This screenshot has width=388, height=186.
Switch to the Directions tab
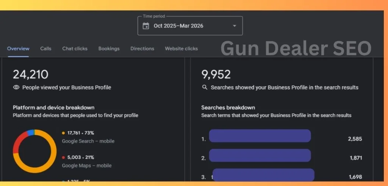click(142, 49)
